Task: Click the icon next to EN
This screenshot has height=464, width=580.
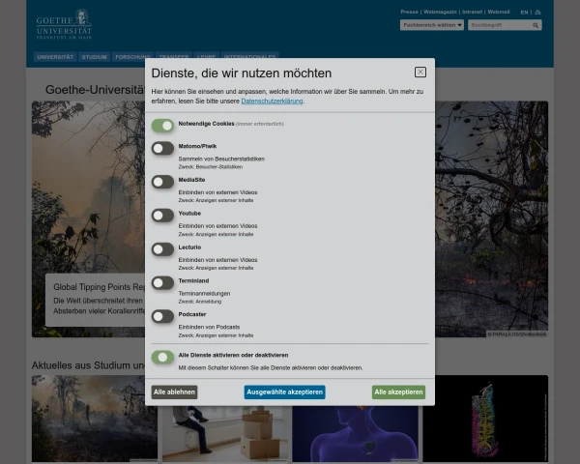Action: pos(537,13)
